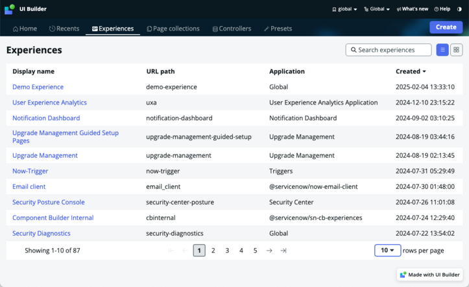The width and height of the screenshot is (469, 287).
Task: Click the security-center-posture URL path cell
Action: [180, 202]
